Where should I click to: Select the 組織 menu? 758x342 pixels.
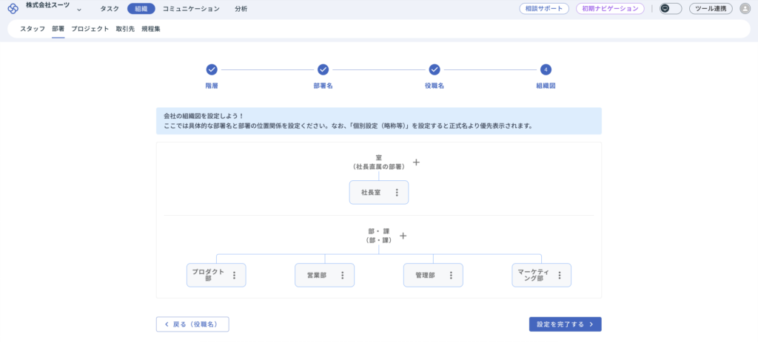pos(141,9)
